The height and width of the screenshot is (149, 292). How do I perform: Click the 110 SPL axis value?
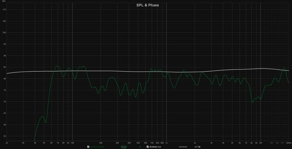tap(4, 10)
